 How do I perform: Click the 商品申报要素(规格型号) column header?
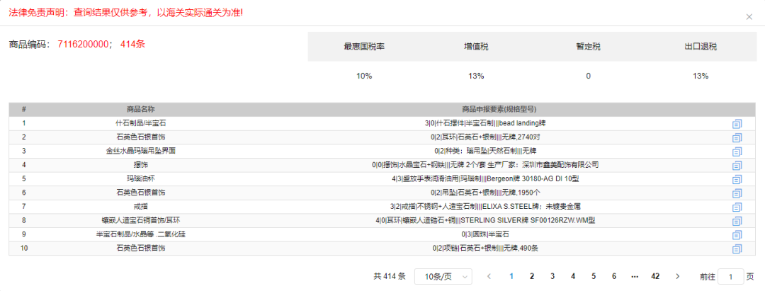[x=499, y=109]
